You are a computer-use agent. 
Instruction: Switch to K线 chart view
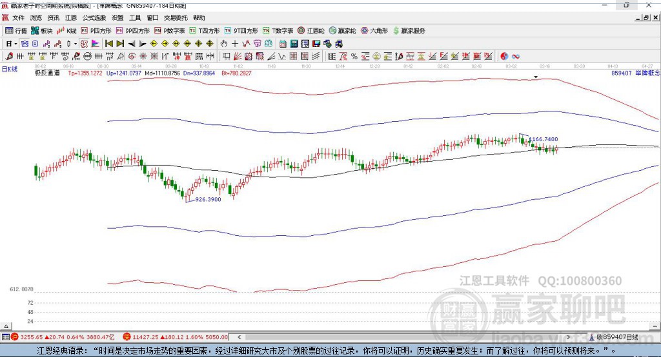[66, 31]
